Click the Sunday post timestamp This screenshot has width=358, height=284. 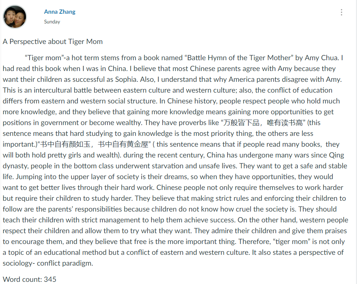tap(52, 22)
